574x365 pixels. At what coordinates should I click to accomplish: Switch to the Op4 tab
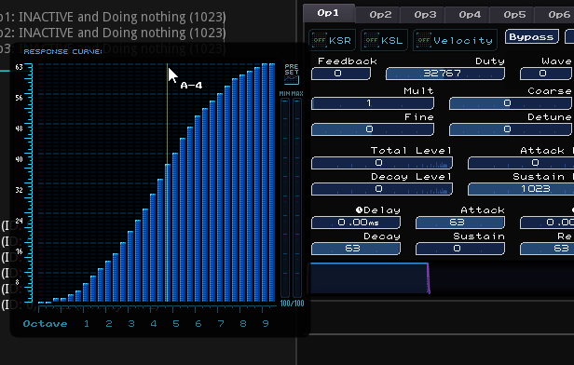(470, 15)
